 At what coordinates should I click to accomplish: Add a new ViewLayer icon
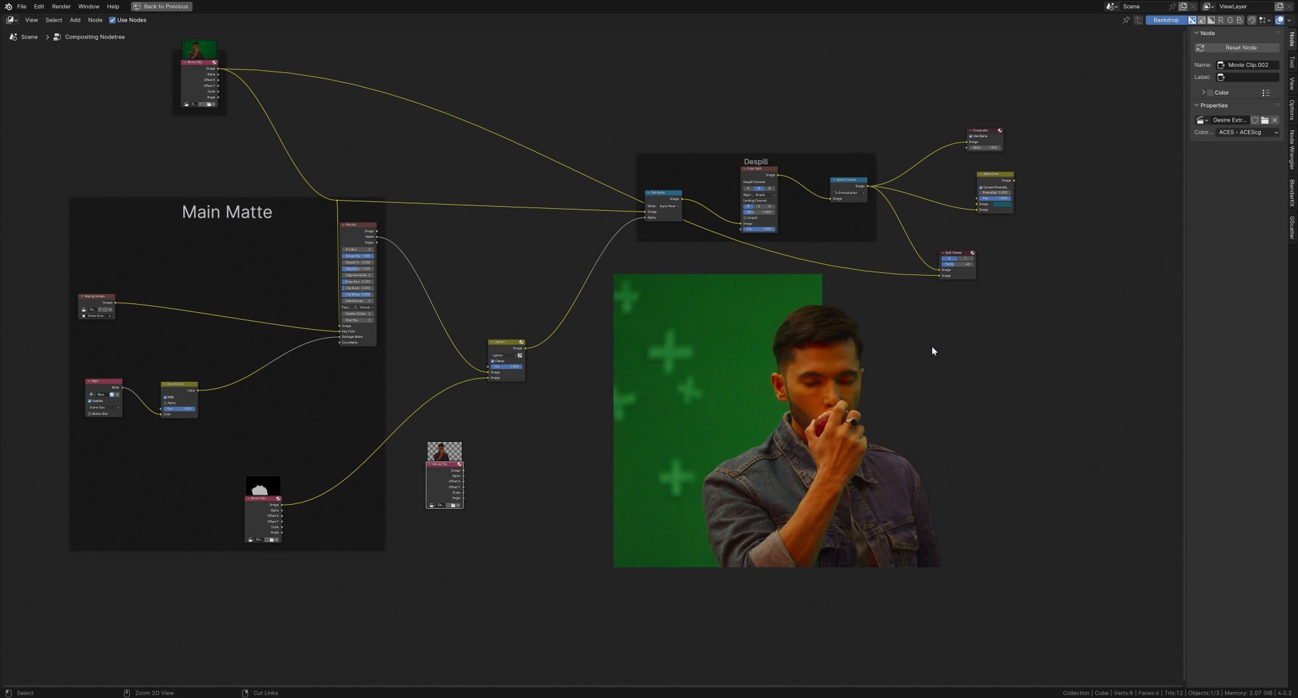point(1279,6)
